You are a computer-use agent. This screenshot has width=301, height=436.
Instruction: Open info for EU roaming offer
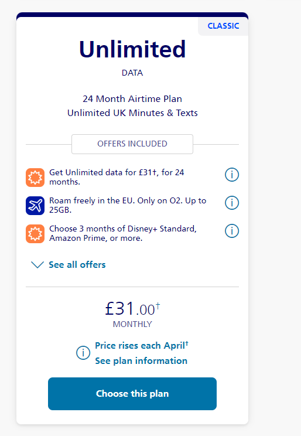point(232,203)
